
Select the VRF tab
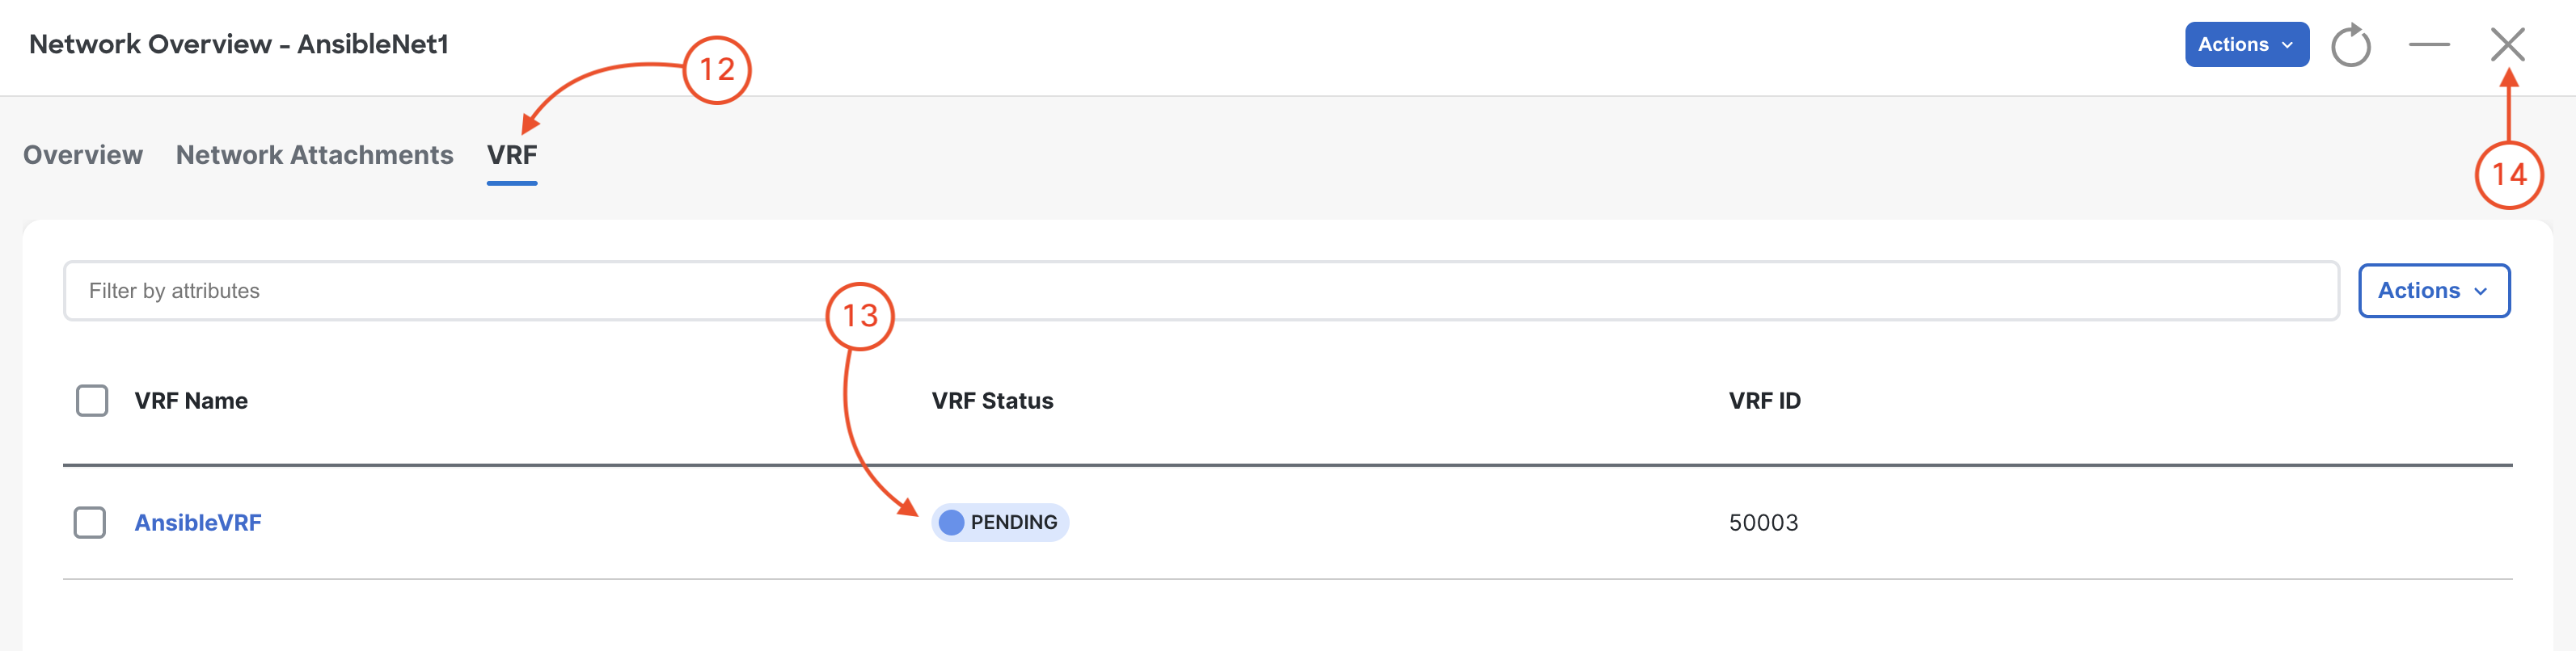pos(512,155)
